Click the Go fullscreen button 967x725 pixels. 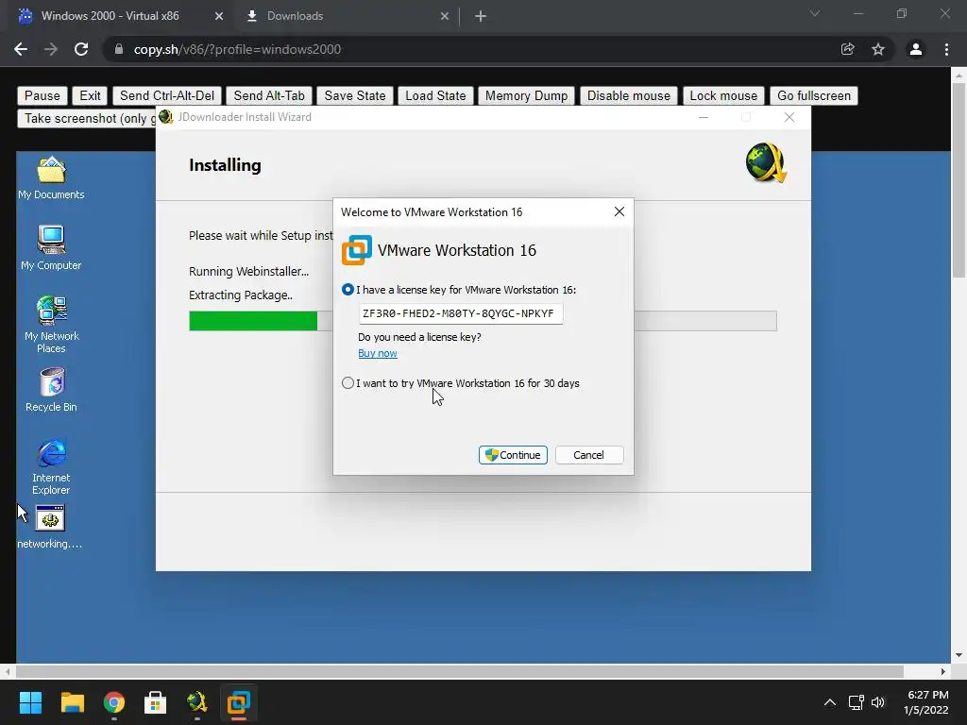point(813,95)
